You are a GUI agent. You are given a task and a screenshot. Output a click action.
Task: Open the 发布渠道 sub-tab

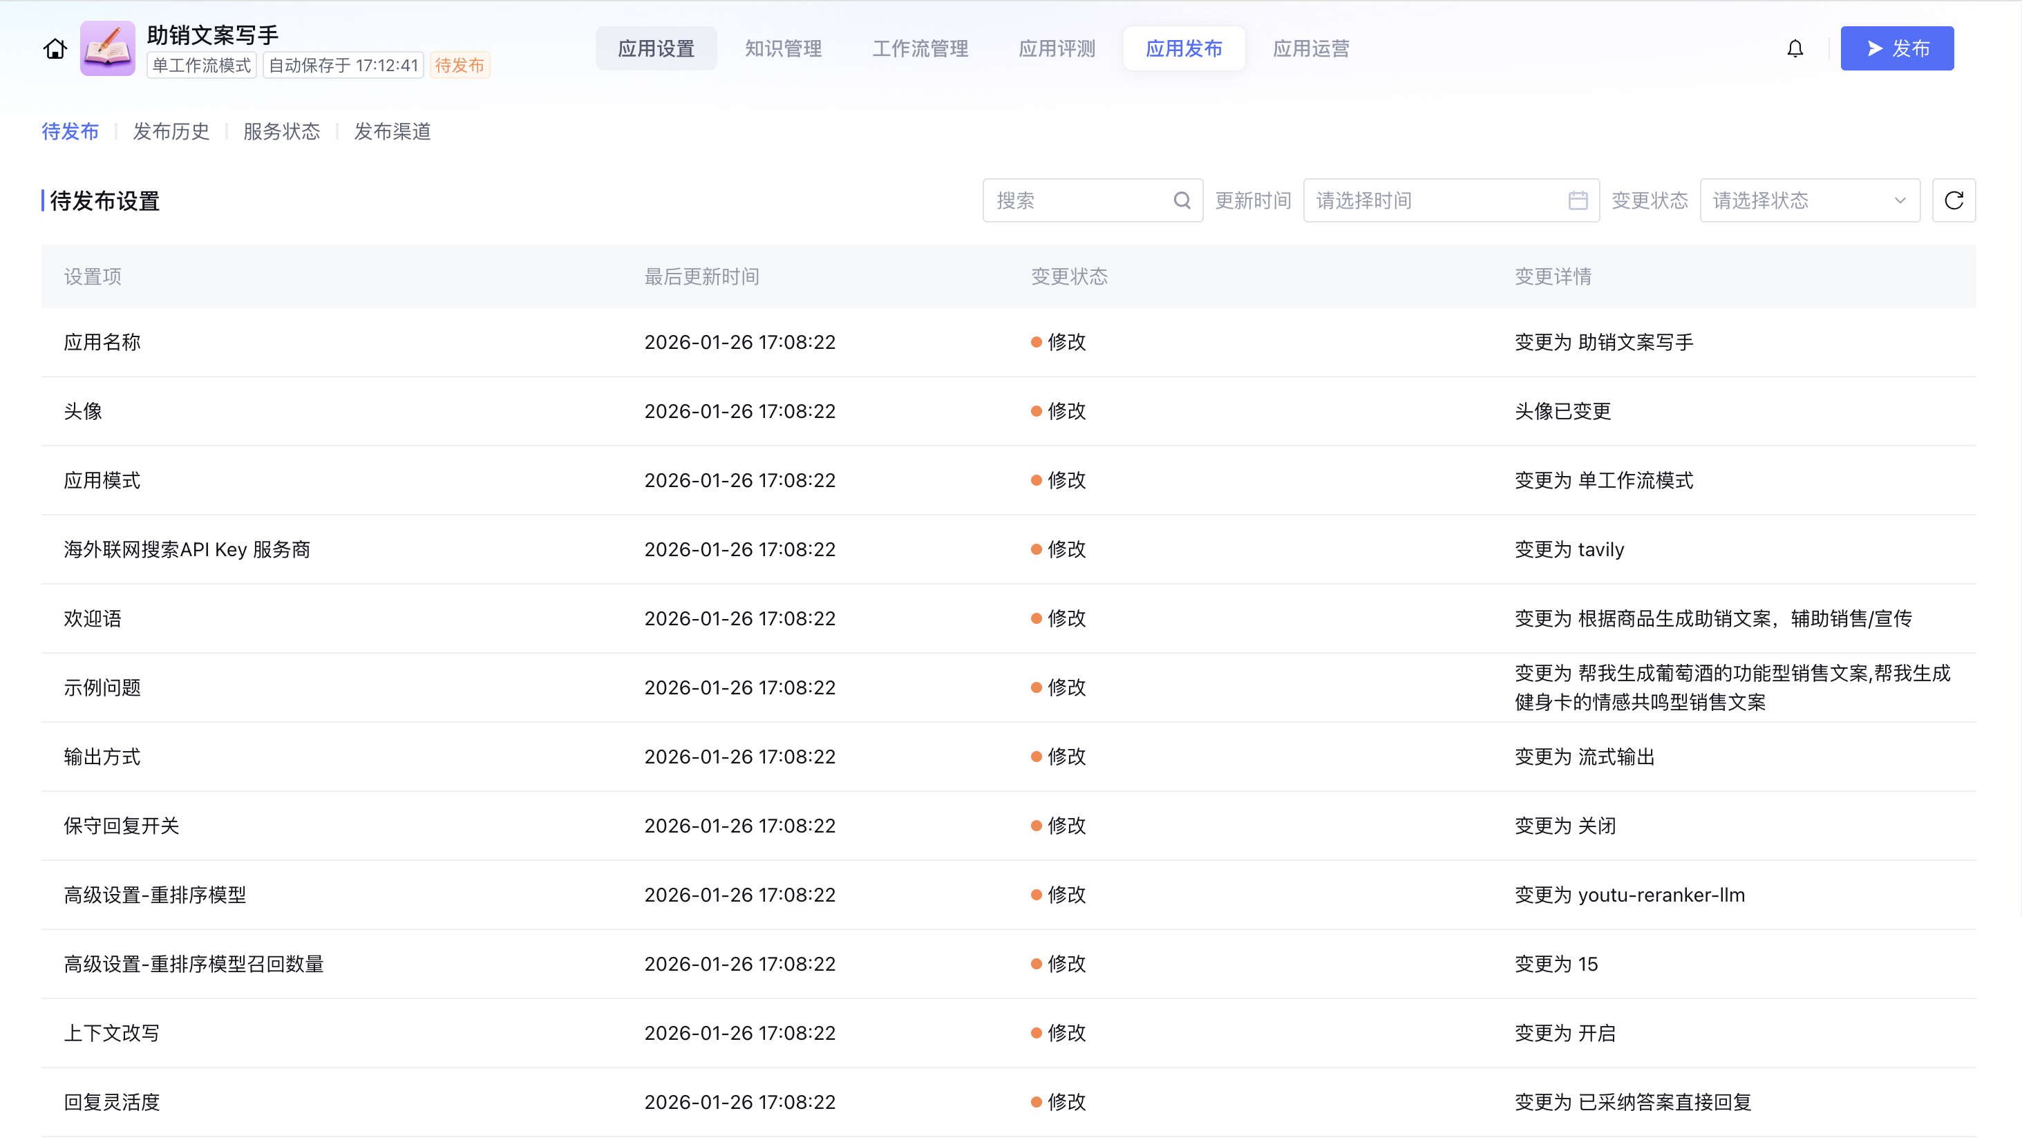tap(393, 131)
